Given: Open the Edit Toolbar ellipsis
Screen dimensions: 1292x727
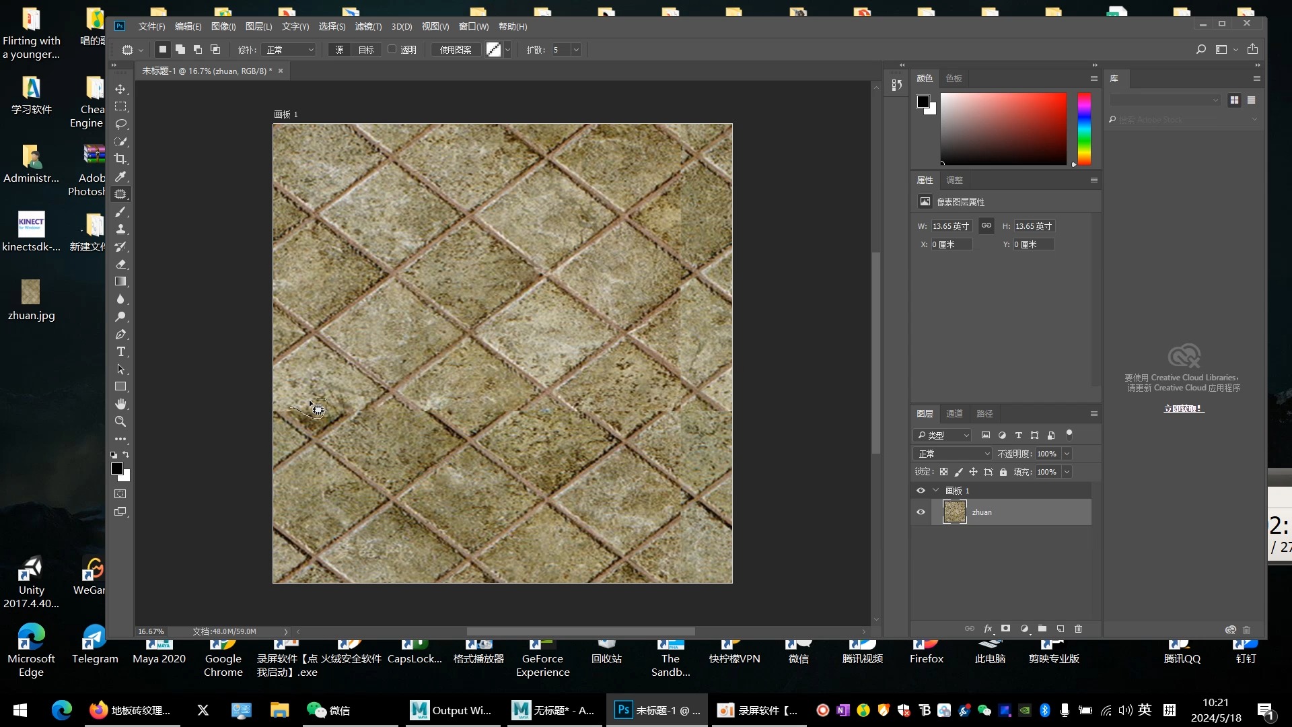Looking at the screenshot, I should [120, 439].
